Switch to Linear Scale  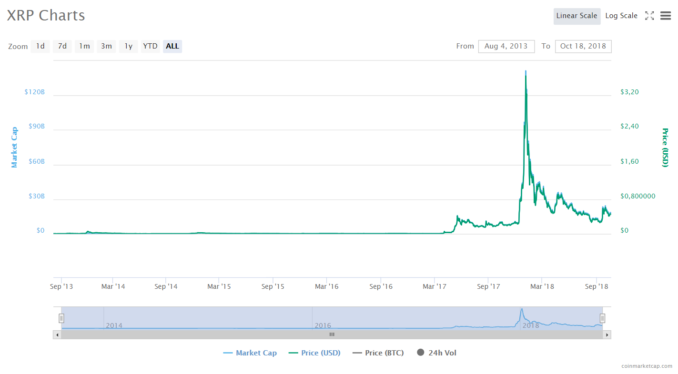point(577,16)
